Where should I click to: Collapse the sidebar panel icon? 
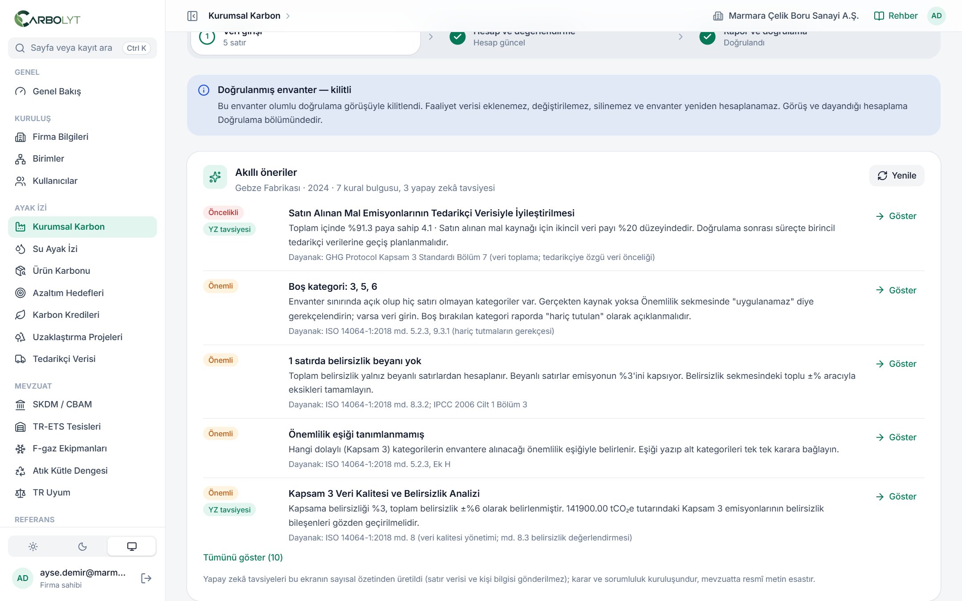coord(192,16)
